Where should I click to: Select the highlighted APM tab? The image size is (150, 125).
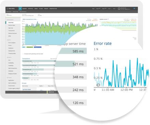20,9
